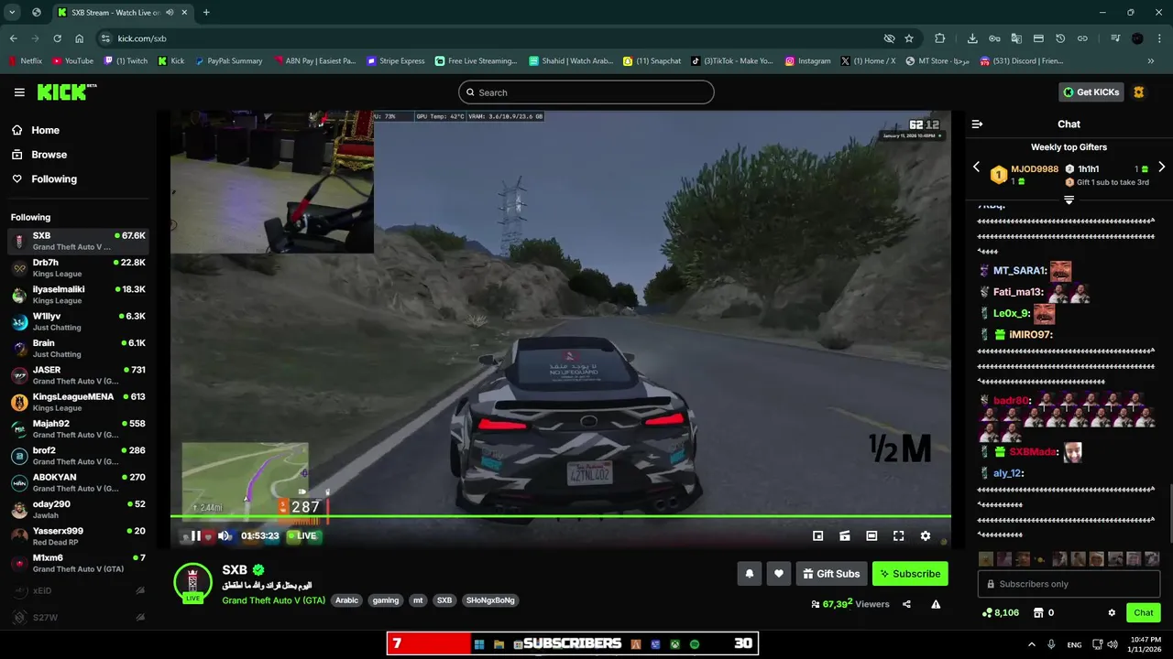Subscribe to the SXB channel
Viewport: 1173px width, 659px height.
click(910, 574)
